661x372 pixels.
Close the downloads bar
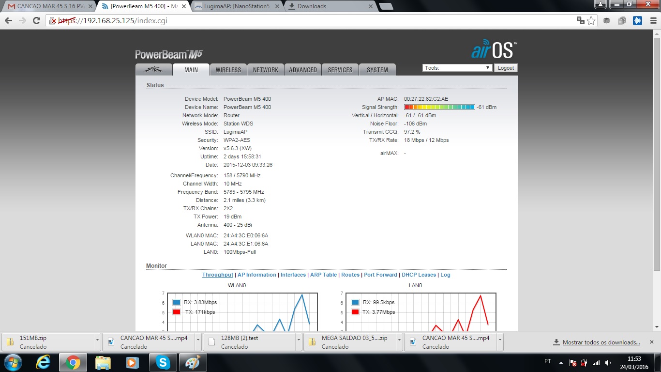click(x=651, y=341)
